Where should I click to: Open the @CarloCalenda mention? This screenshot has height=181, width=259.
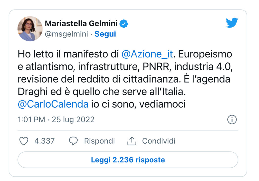[53, 104]
